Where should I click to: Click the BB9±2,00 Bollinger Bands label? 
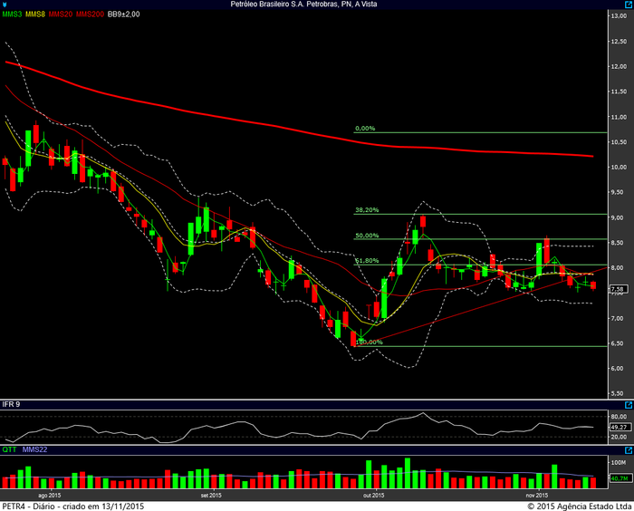click(x=124, y=14)
